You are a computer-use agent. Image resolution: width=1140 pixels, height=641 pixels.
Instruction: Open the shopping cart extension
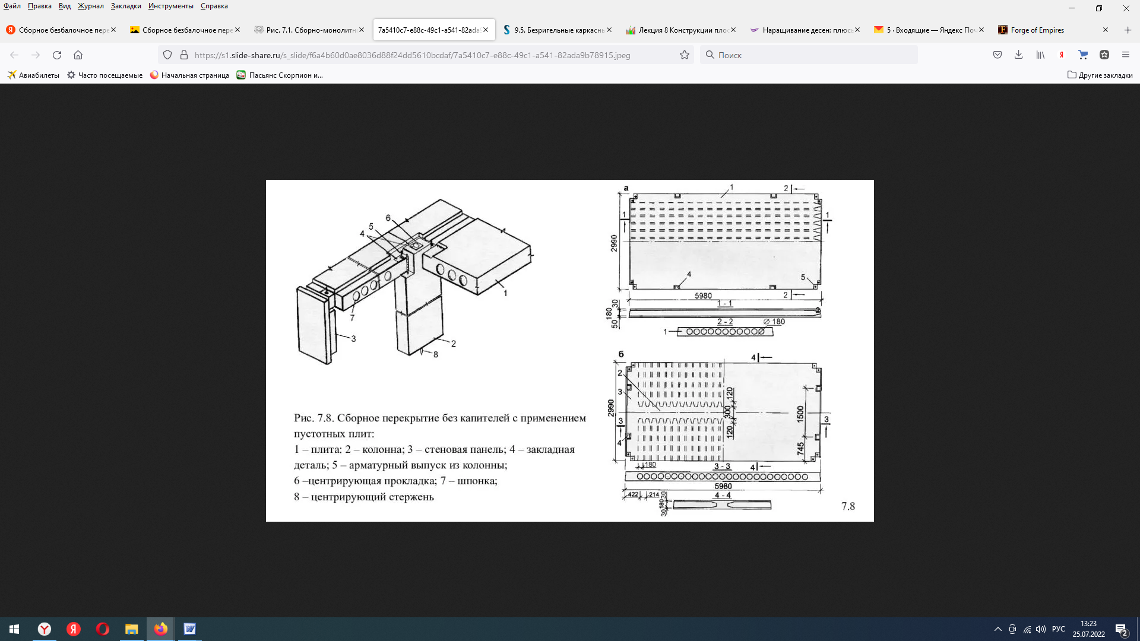pos(1083,55)
